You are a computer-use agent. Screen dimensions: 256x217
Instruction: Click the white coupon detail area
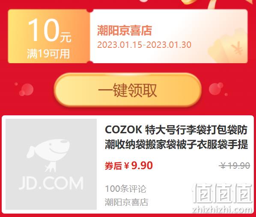pos(169,36)
